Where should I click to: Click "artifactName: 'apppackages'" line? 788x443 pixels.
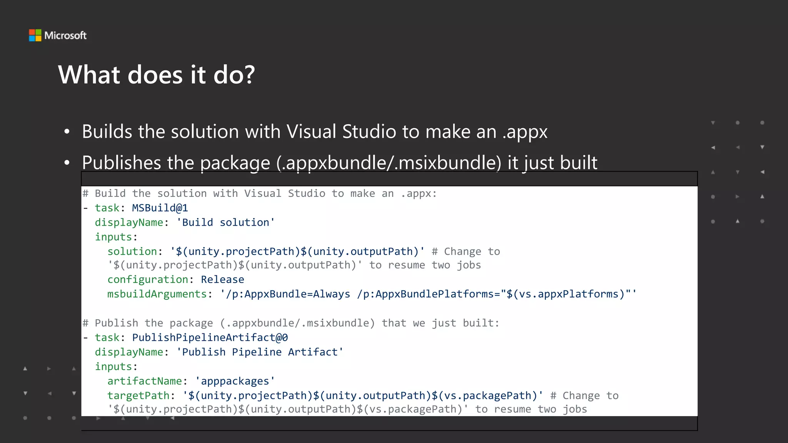click(191, 381)
